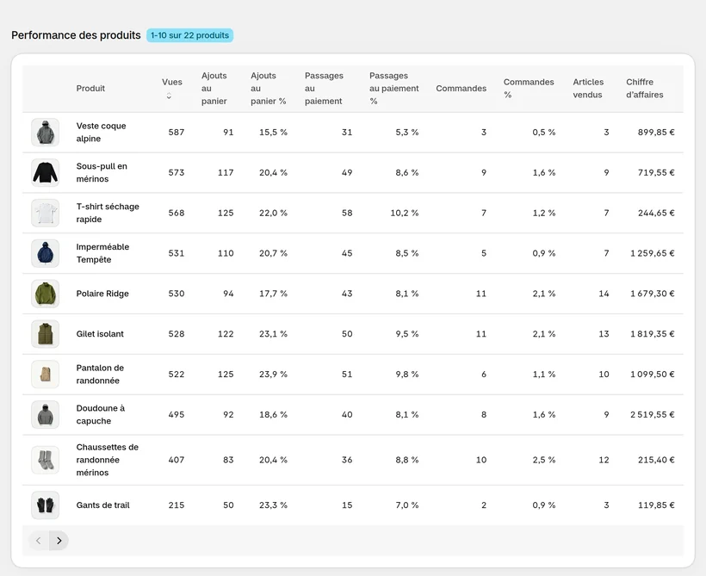This screenshot has height=576, width=706.
Task: Click views value '587' for Veste coque
Action: point(176,133)
